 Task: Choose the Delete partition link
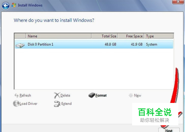click(65, 95)
